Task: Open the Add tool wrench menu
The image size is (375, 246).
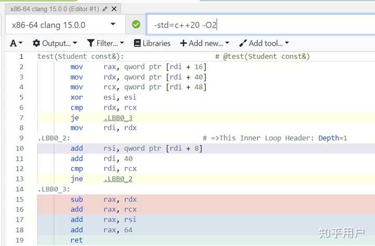Action: pyautogui.click(x=264, y=43)
